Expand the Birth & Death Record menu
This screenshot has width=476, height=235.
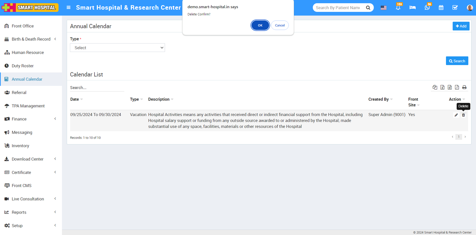[x=31, y=39]
